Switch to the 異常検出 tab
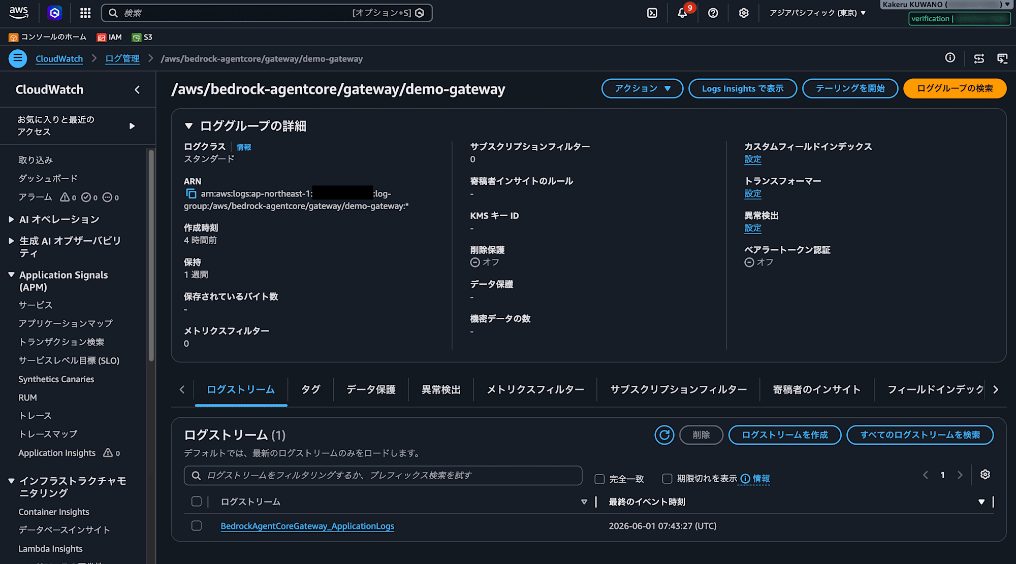 (x=441, y=389)
